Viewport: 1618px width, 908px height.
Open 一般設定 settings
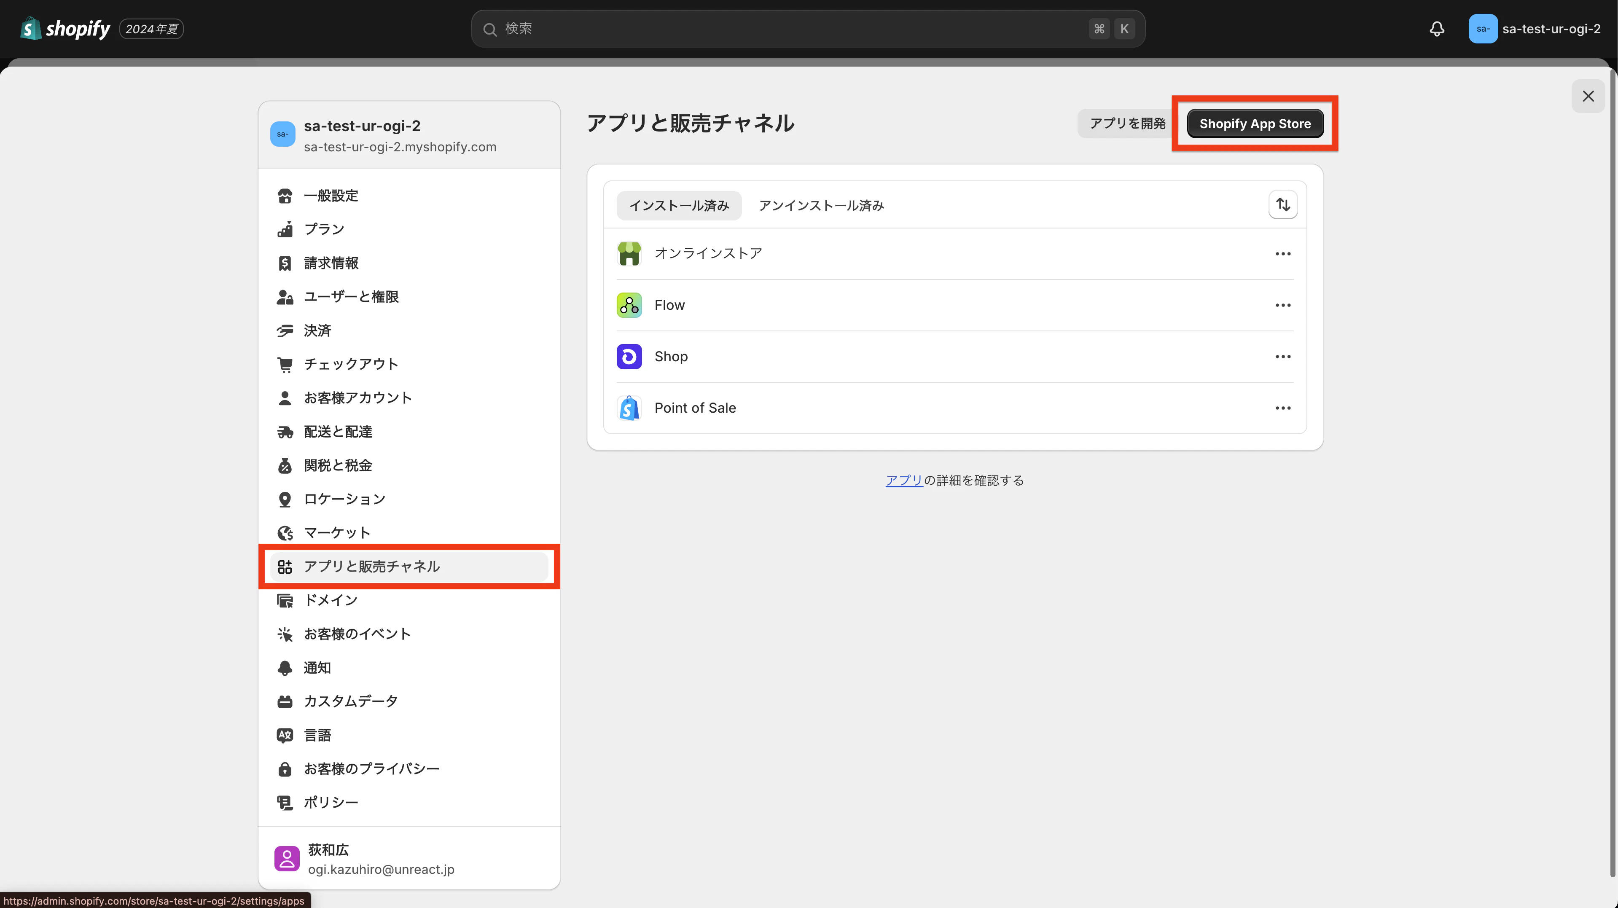(x=409, y=196)
